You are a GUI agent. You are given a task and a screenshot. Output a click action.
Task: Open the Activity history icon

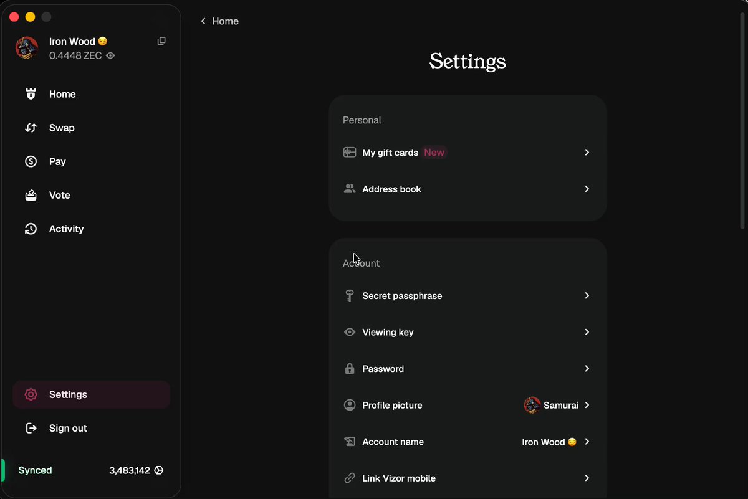(31, 229)
